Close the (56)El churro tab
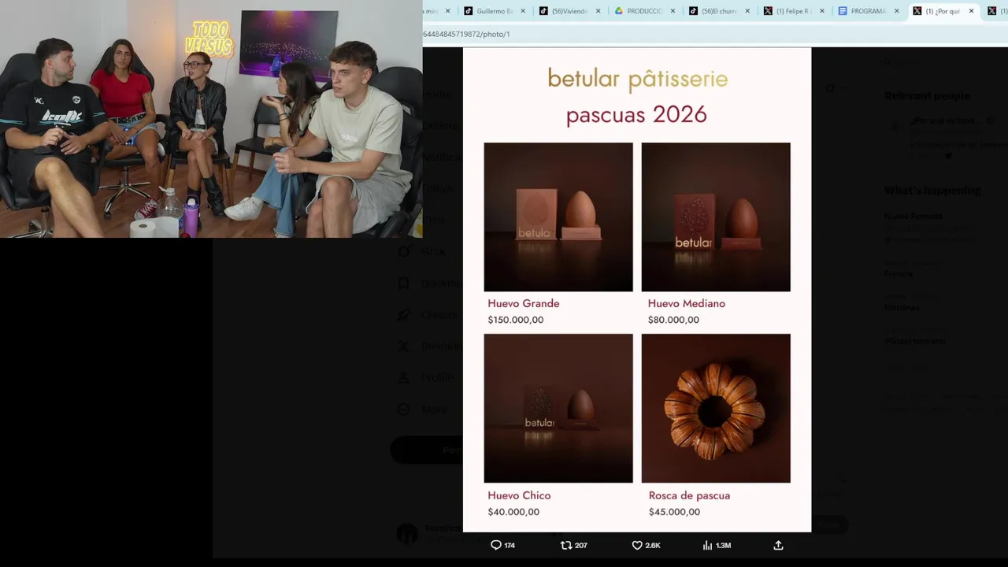Image resolution: width=1008 pixels, height=567 pixels. coord(747,11)
